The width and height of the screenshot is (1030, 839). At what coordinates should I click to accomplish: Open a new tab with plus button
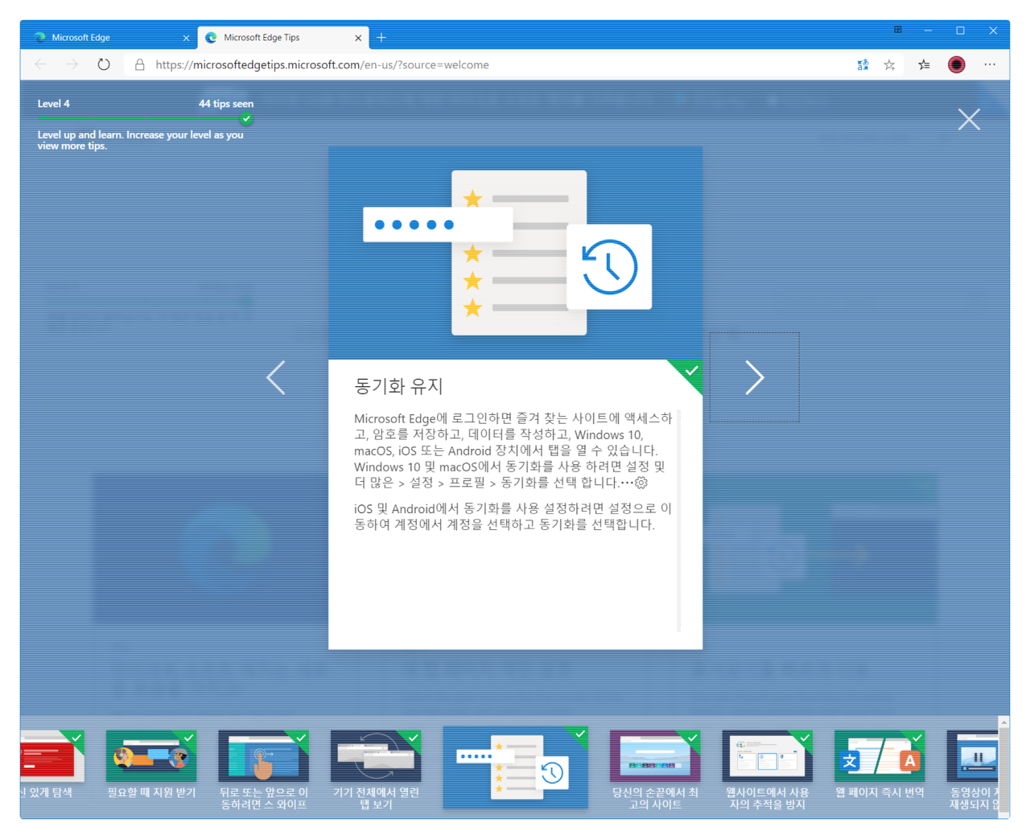click(381, 37)
